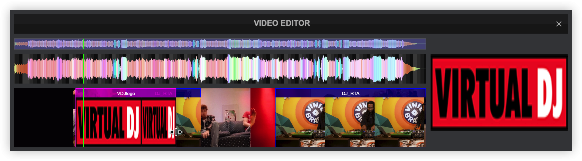The height and width of the screenshot is (161, 582).
Task: Click the VIDEO EDITOR title text
Action: coord(282,23)
